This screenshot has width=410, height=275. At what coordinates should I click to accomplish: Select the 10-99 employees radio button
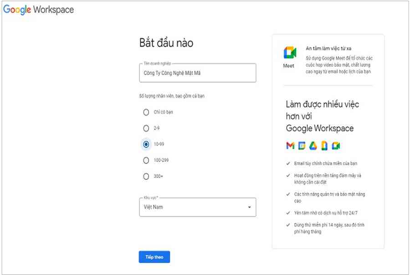pos(146,144)
